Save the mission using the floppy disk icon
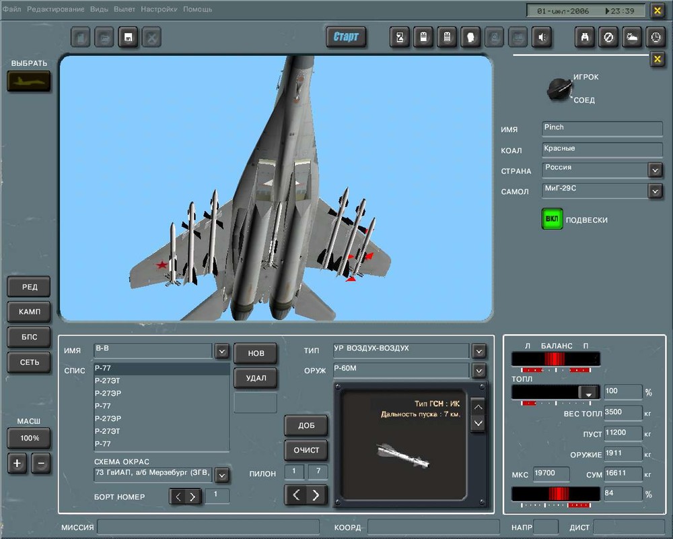Viewport: 673px width, 539px height. (128, 37)
